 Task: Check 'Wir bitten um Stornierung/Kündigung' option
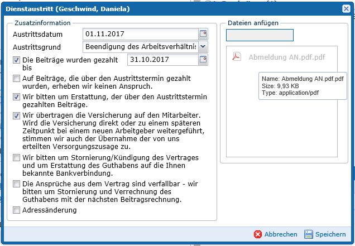(17, 158)
